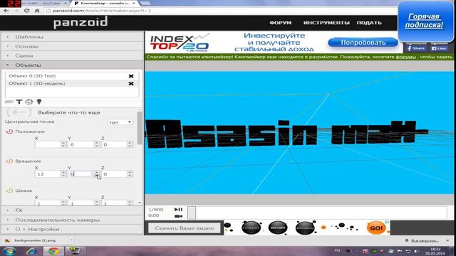Open the backgrounder (1).png downloaded file
The image size is (456, 256).
pyautogui.click(x=34, y=240)
